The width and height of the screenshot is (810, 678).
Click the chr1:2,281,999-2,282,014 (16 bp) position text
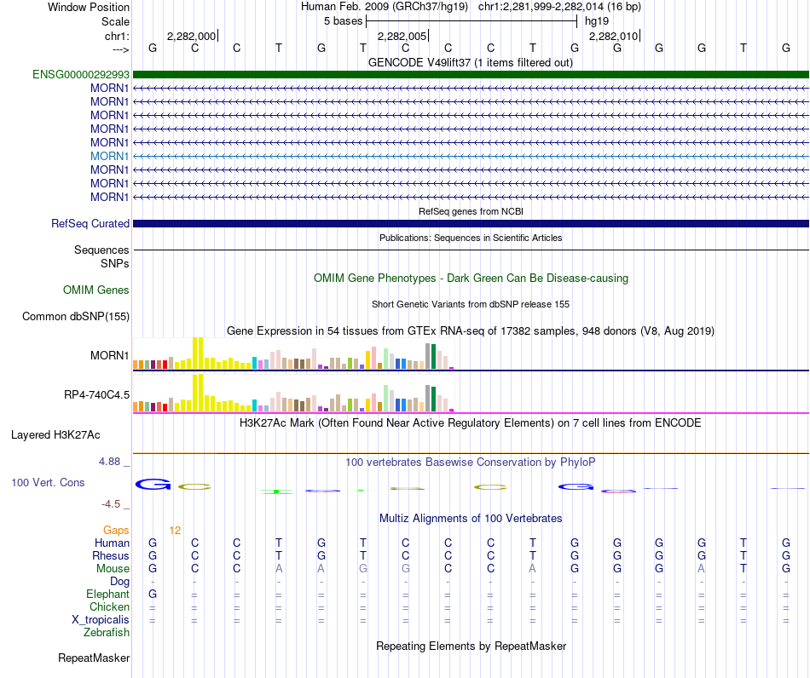[559, 7]
